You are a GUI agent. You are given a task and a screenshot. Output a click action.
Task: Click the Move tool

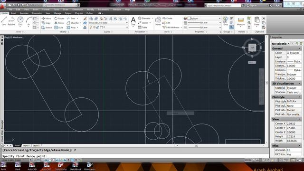click(x=47, y=19)
